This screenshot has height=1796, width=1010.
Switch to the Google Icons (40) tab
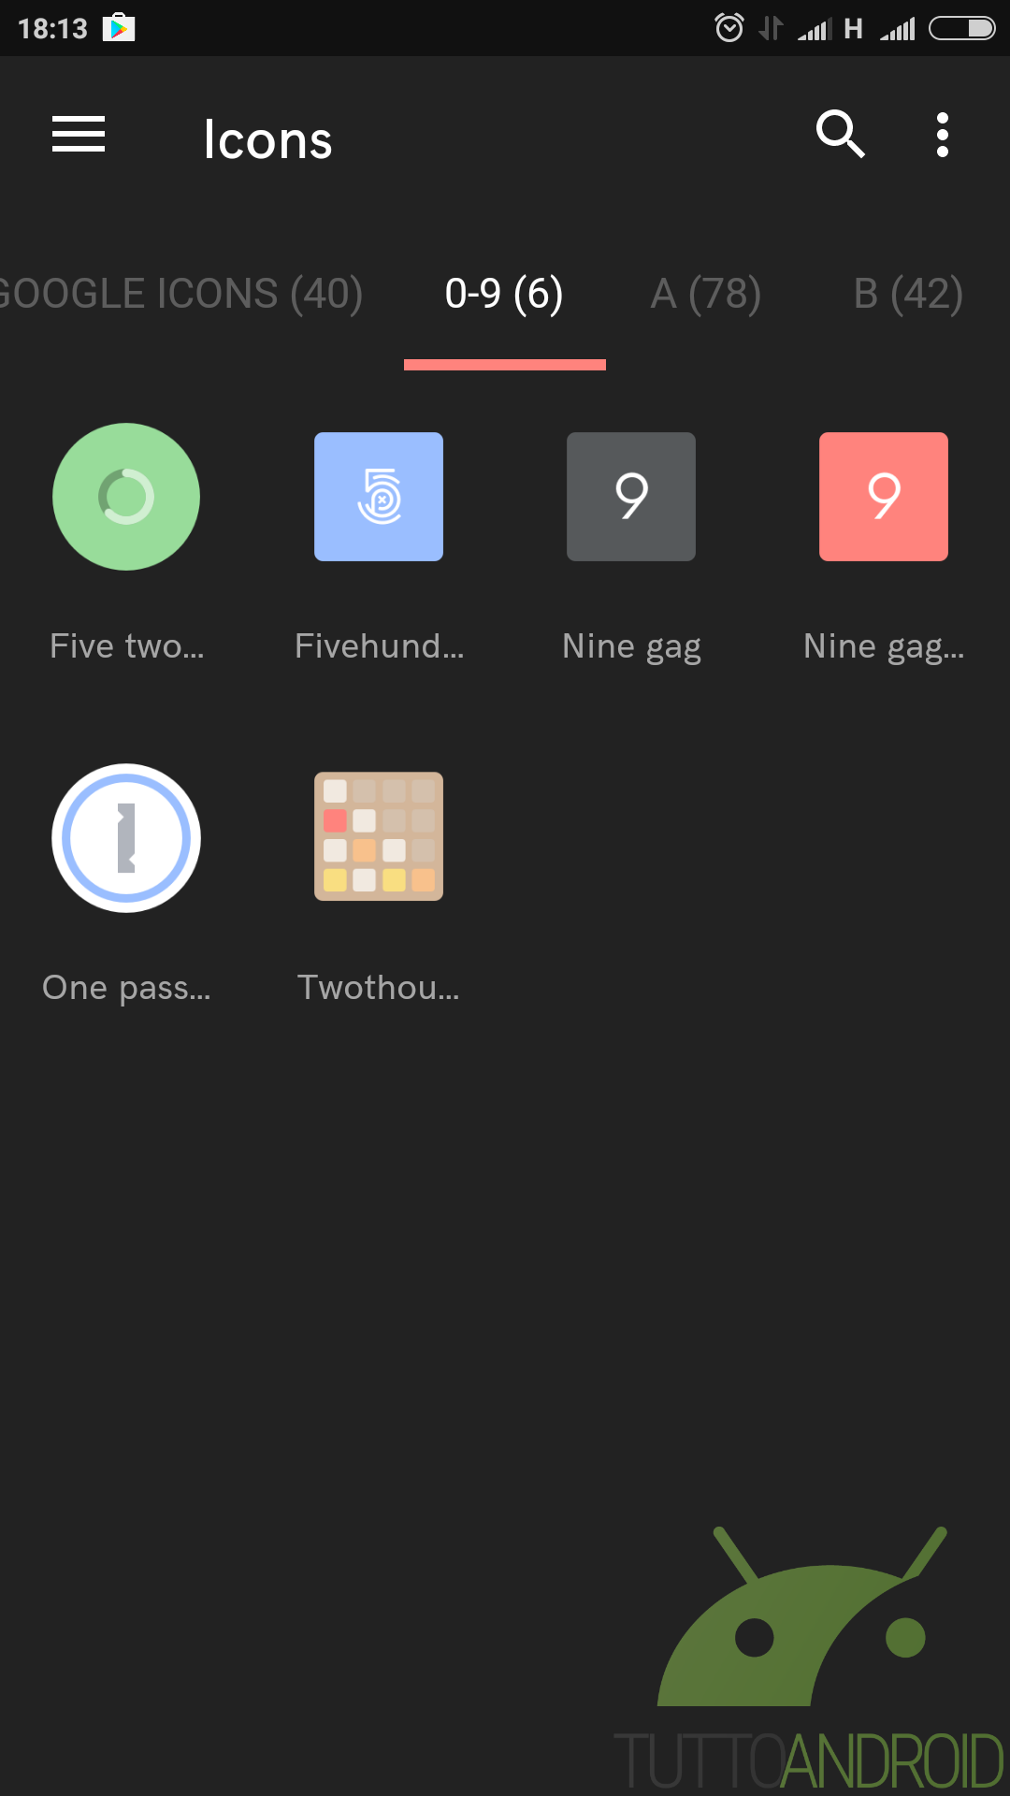point(180,294)
